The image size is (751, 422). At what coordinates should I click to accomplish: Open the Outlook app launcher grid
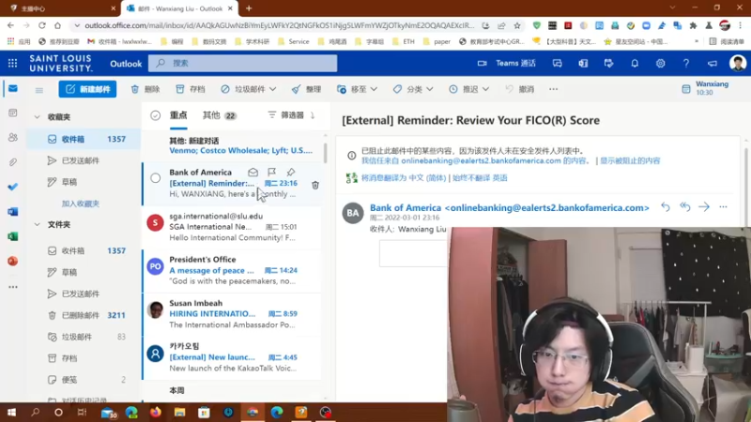pos(12,63)
